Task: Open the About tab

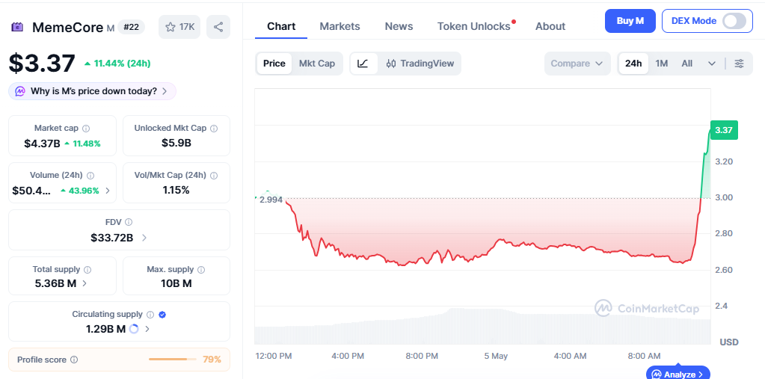Action: (x=550, y=26)
